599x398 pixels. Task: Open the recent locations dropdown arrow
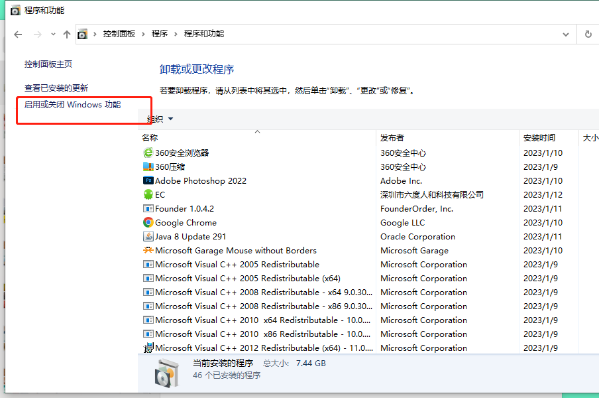(x=53, y=34)
